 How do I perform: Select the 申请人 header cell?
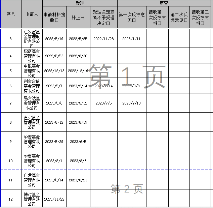click(32, 14)
